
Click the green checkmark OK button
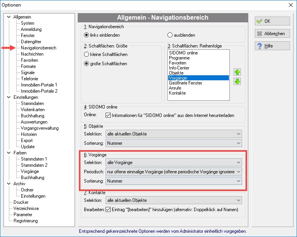point(272,21)
